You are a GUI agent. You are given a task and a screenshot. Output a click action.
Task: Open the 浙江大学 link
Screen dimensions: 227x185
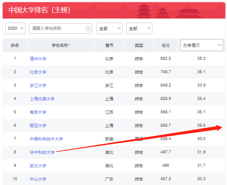coord(38,85)
